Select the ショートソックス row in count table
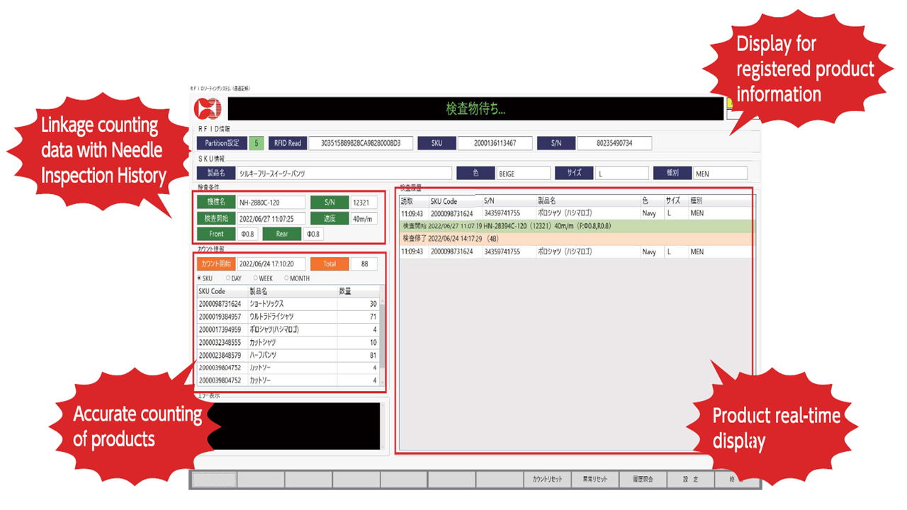Viewport: 907px width, 510px height. click(288, 304)
